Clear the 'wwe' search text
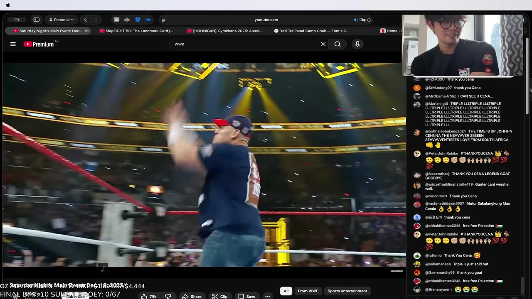Image resolution: width=532 pixels, height=299 pixels. pyautogui.click(x=323, y=44)
